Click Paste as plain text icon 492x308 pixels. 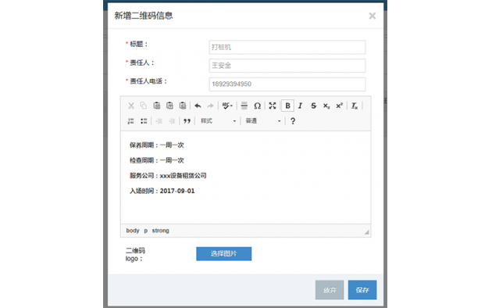click(169, 106)
